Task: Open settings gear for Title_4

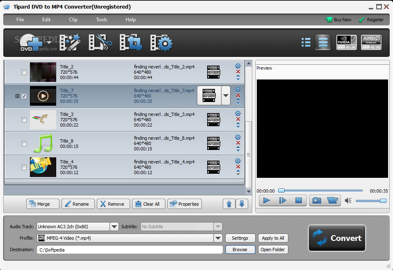Action: click(238, 161)
